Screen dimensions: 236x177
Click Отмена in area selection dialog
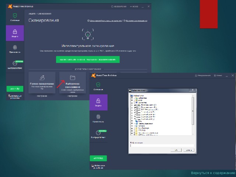189,150
